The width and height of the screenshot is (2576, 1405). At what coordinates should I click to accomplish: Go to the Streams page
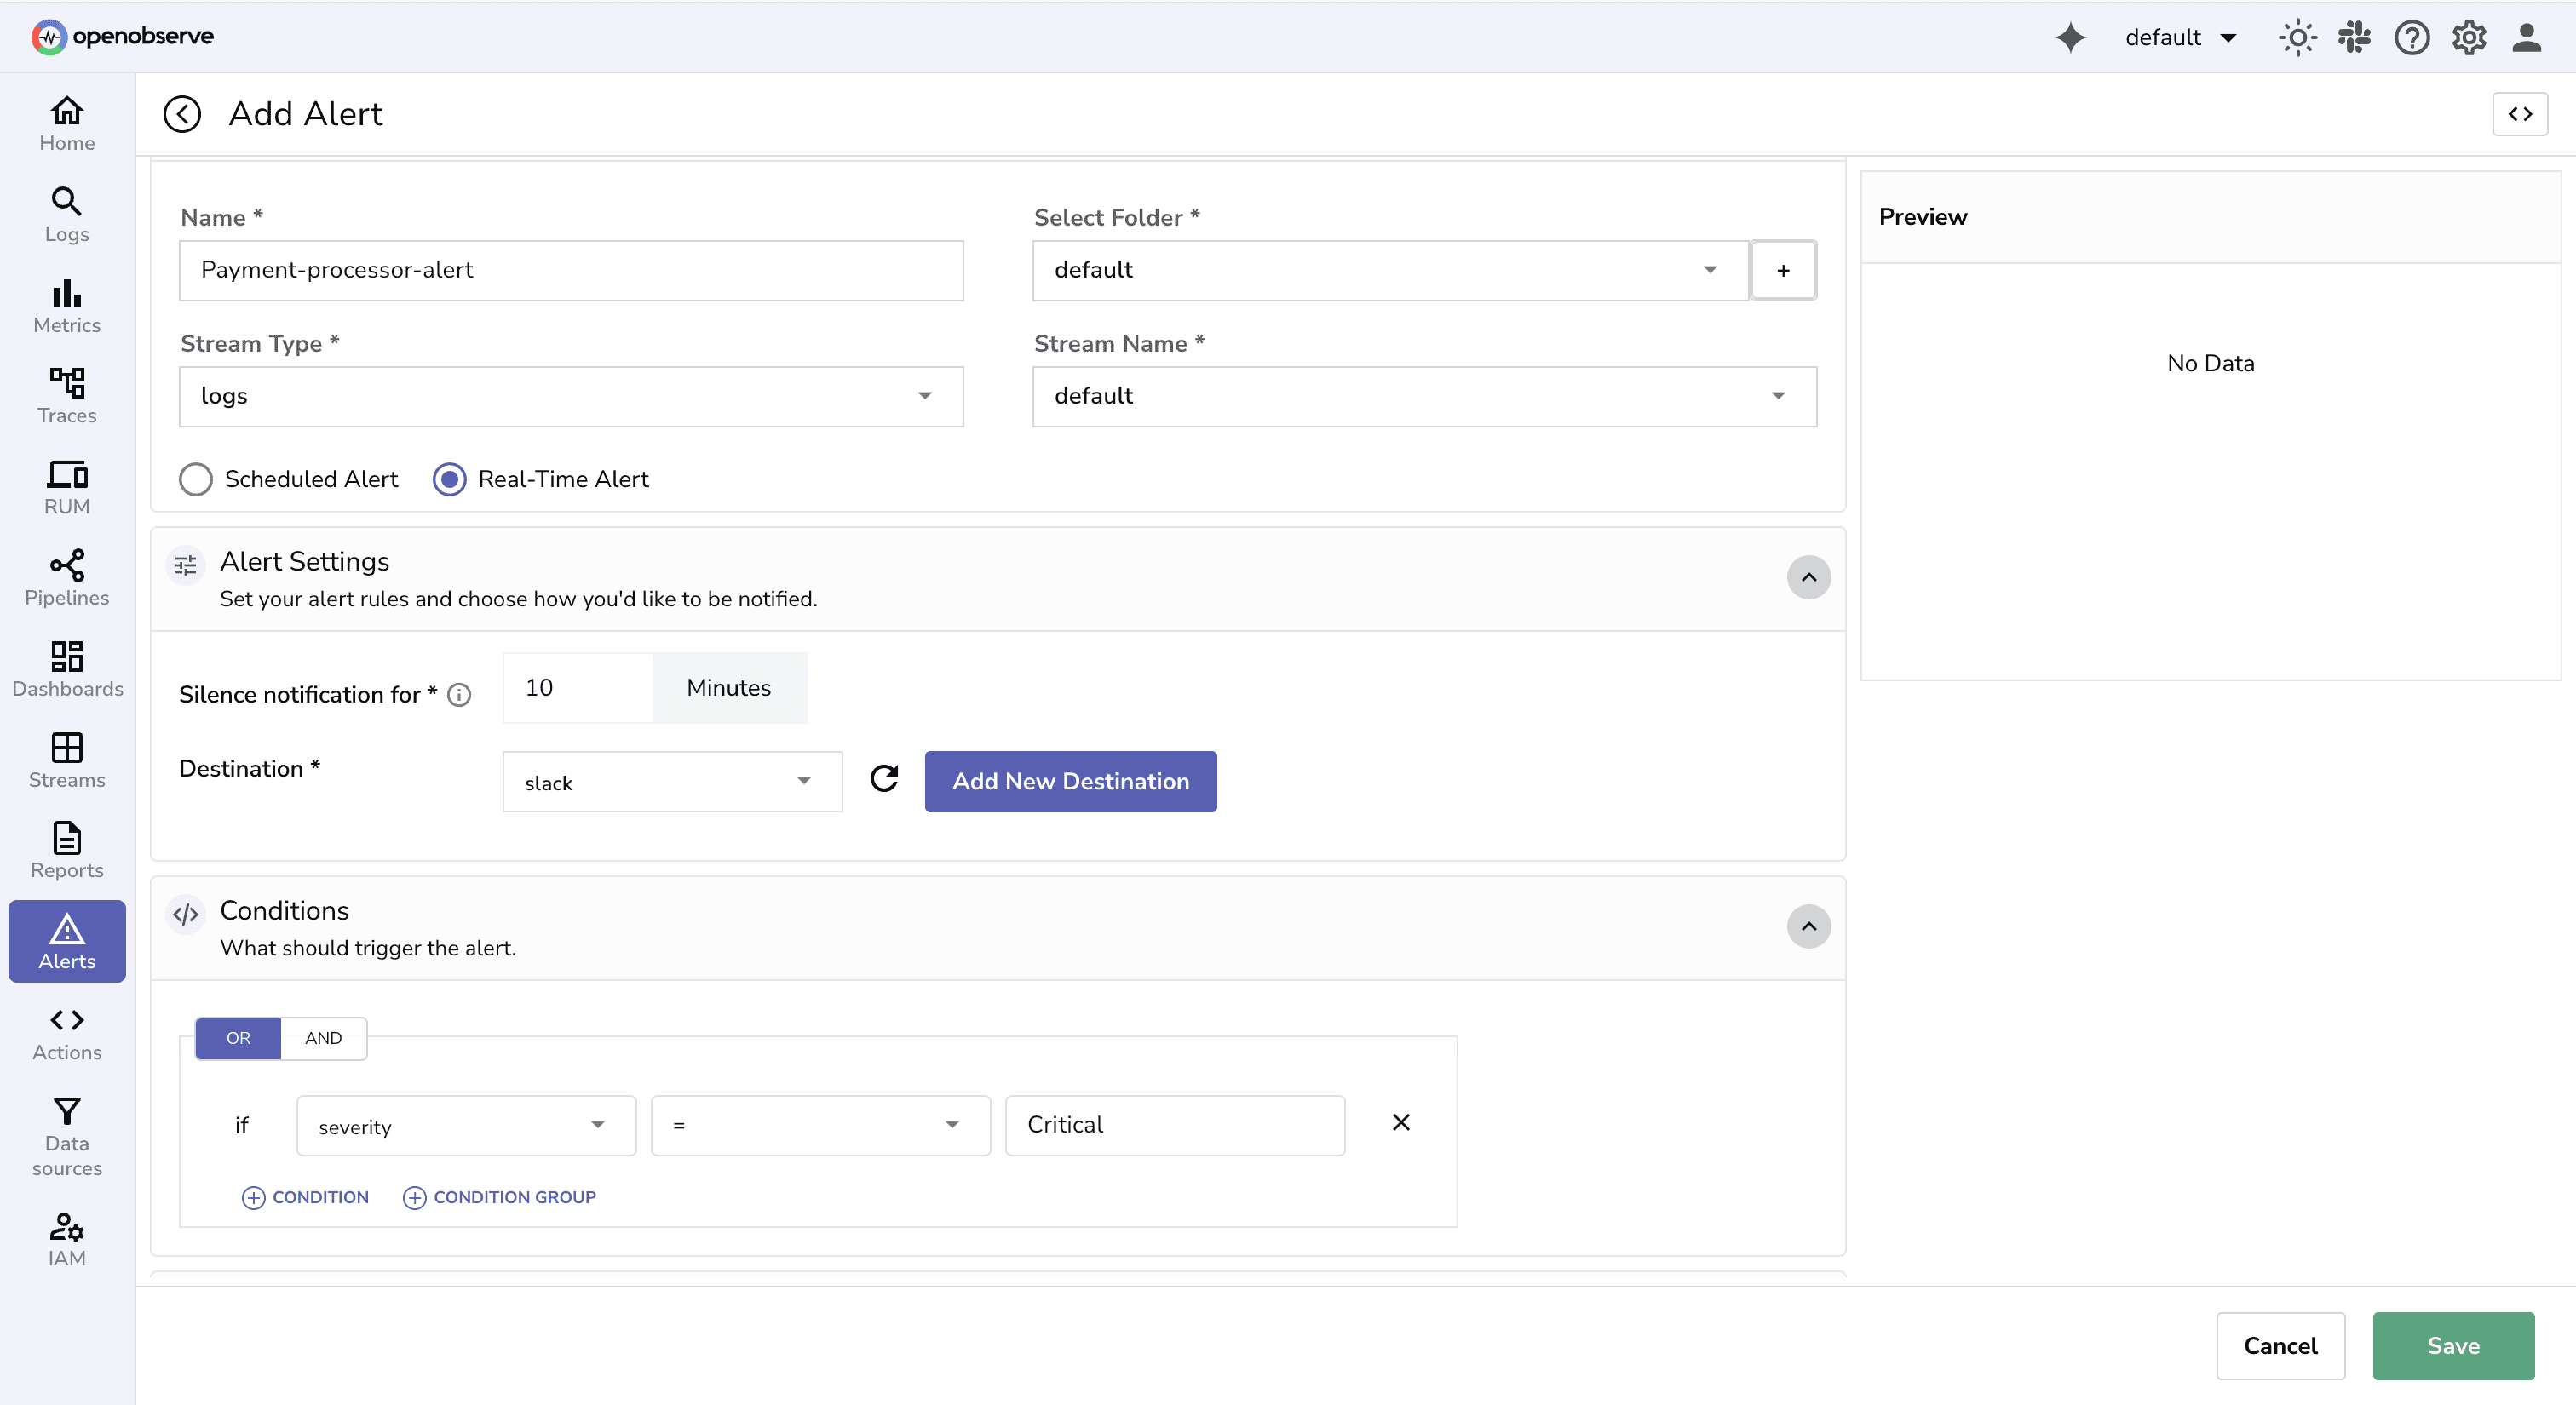click(66, 760)
